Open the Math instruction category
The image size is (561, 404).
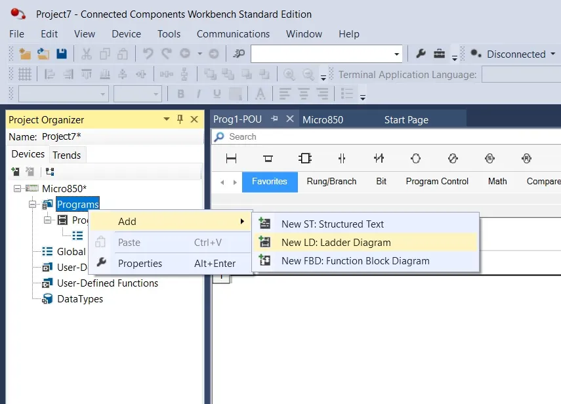tap(497, 181)
